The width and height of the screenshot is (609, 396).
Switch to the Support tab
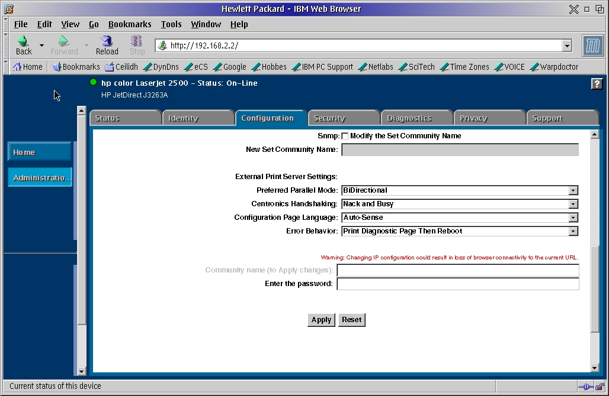(563, 118)
